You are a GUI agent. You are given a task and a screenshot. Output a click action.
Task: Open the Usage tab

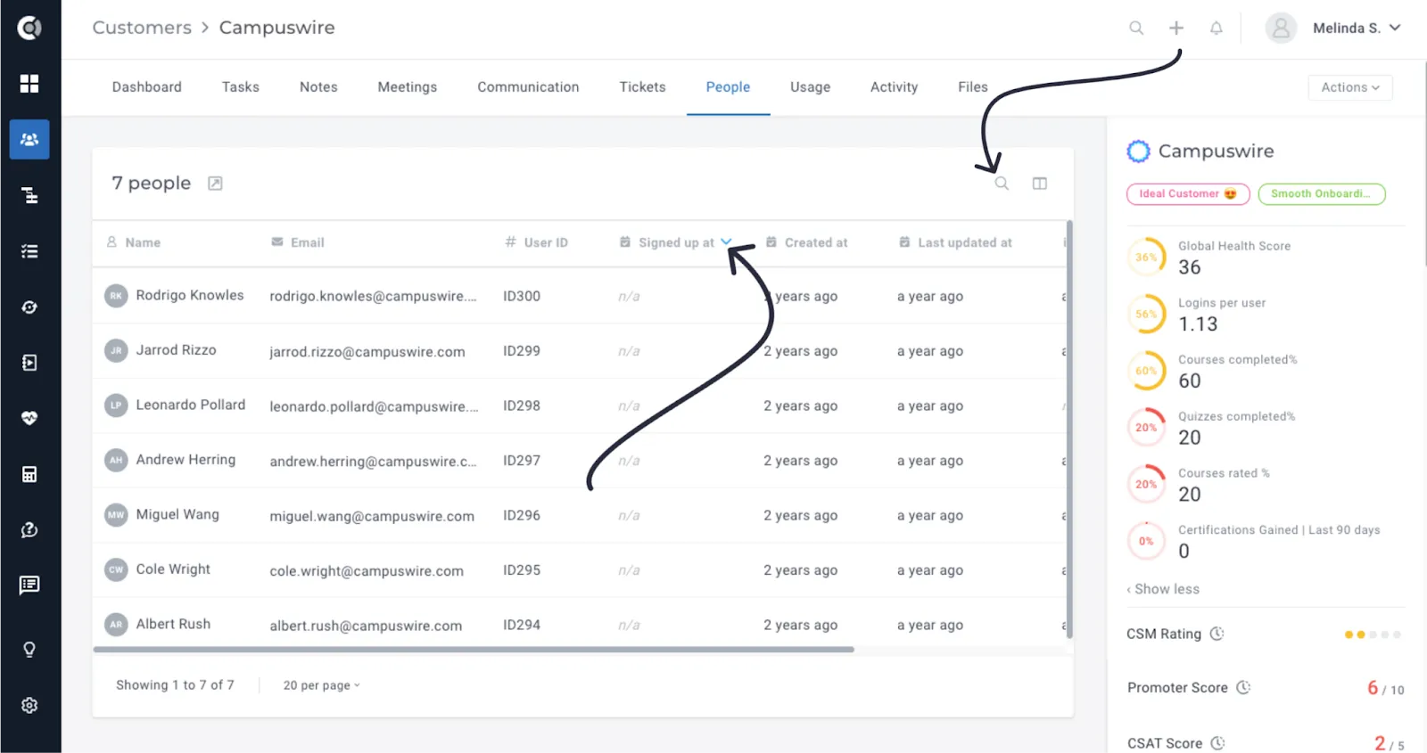click(810, 87)
